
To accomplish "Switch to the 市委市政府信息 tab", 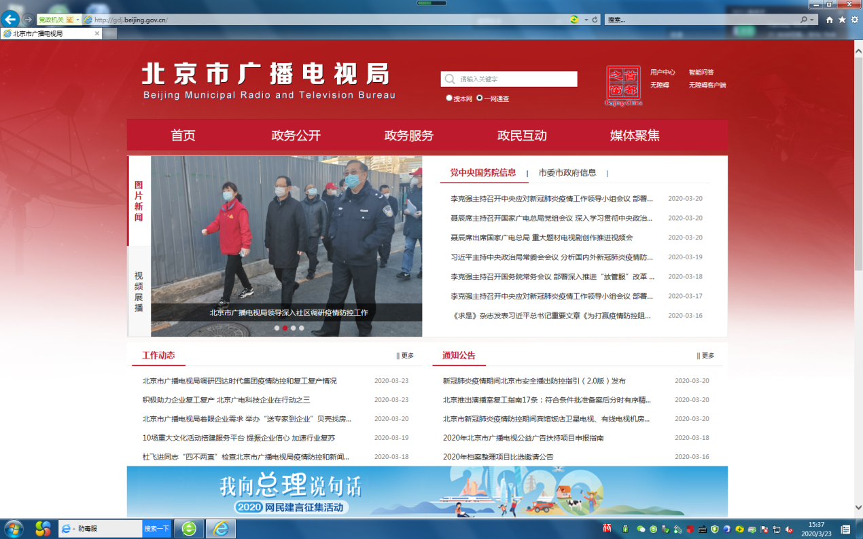I will [x=567, y=172].
